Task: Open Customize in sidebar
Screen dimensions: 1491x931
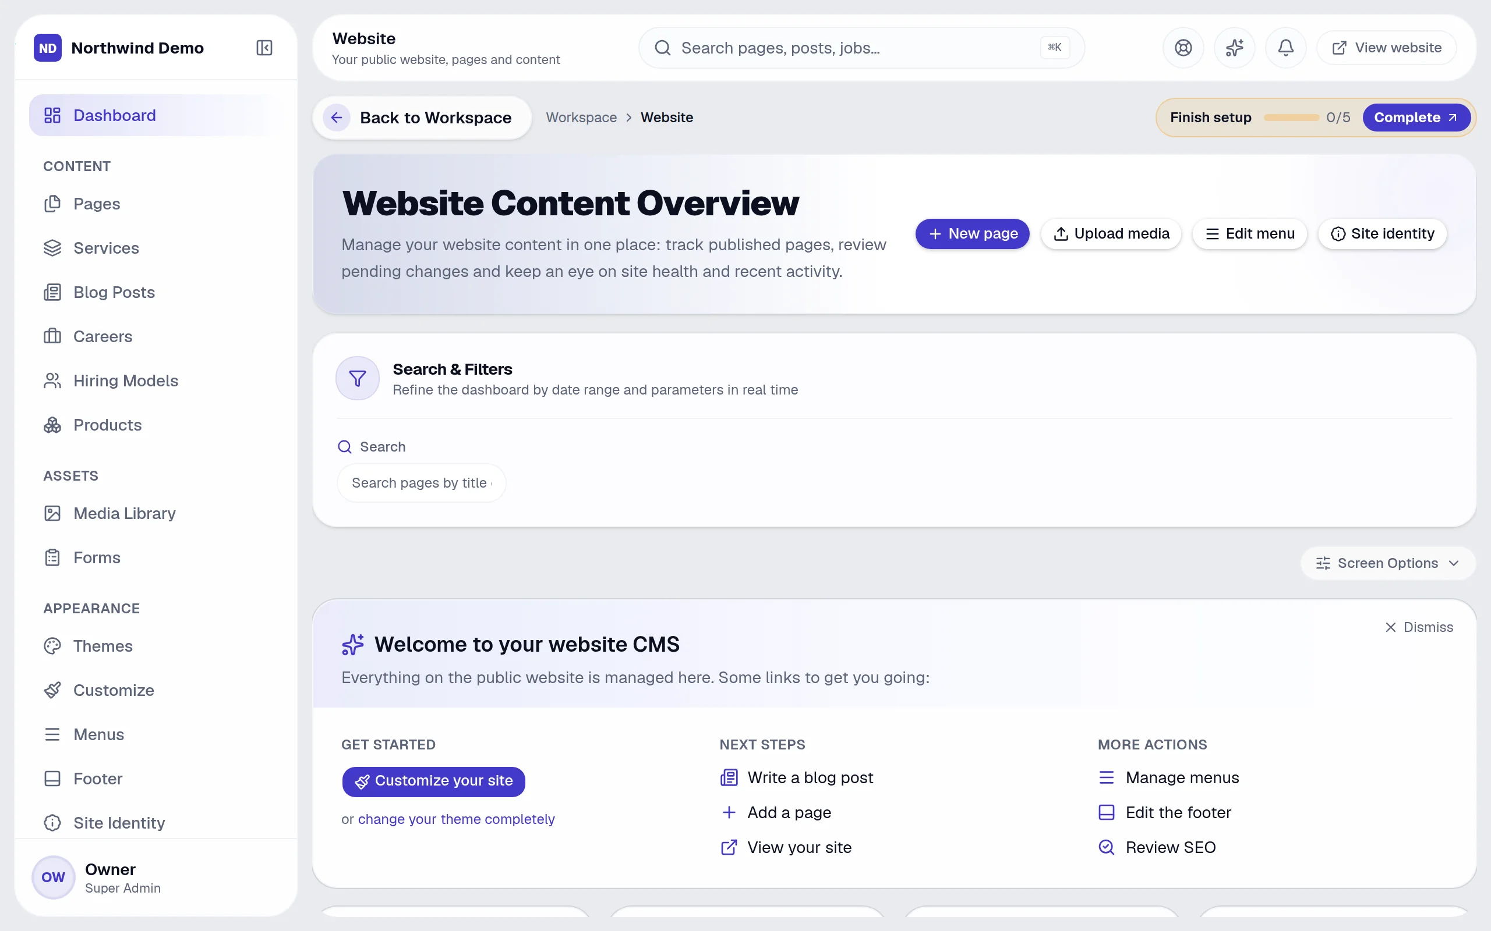Action: (x=157, y=690)
